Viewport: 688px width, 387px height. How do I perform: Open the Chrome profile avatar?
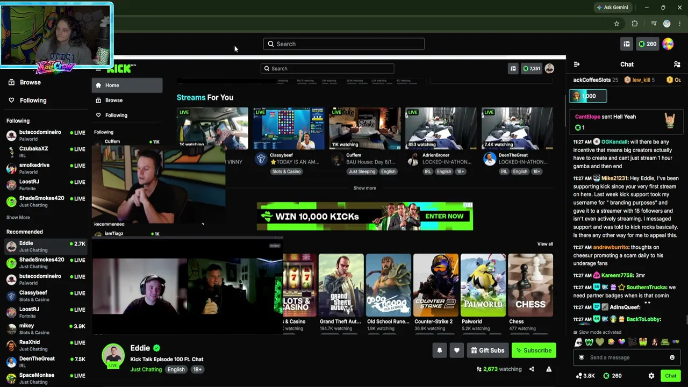coord(667,24)
